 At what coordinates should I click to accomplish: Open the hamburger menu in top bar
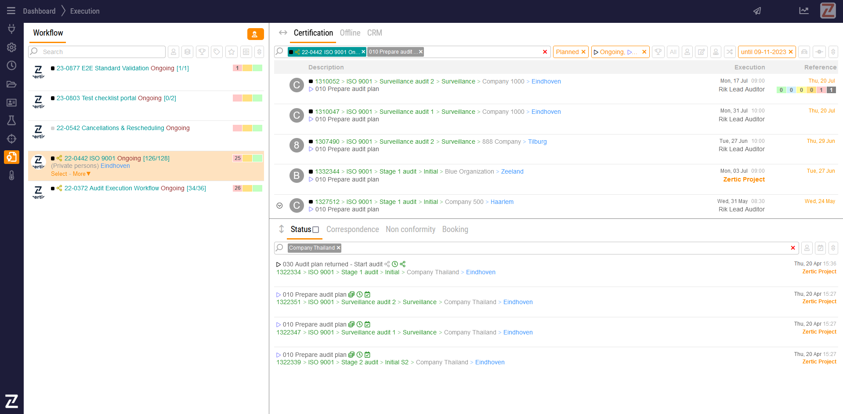(11, 11)
